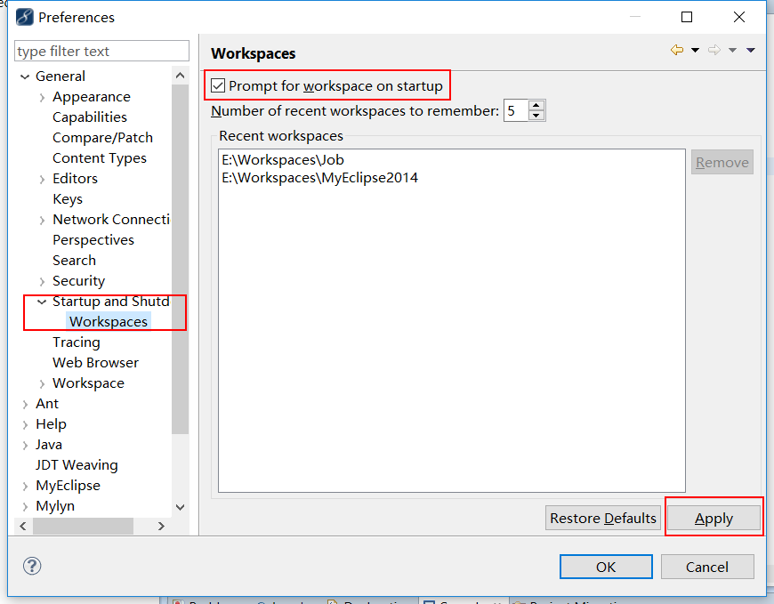Expand the Appearance node
The height and width of the screenshot is (604, 774).
[x=42, y=97]
